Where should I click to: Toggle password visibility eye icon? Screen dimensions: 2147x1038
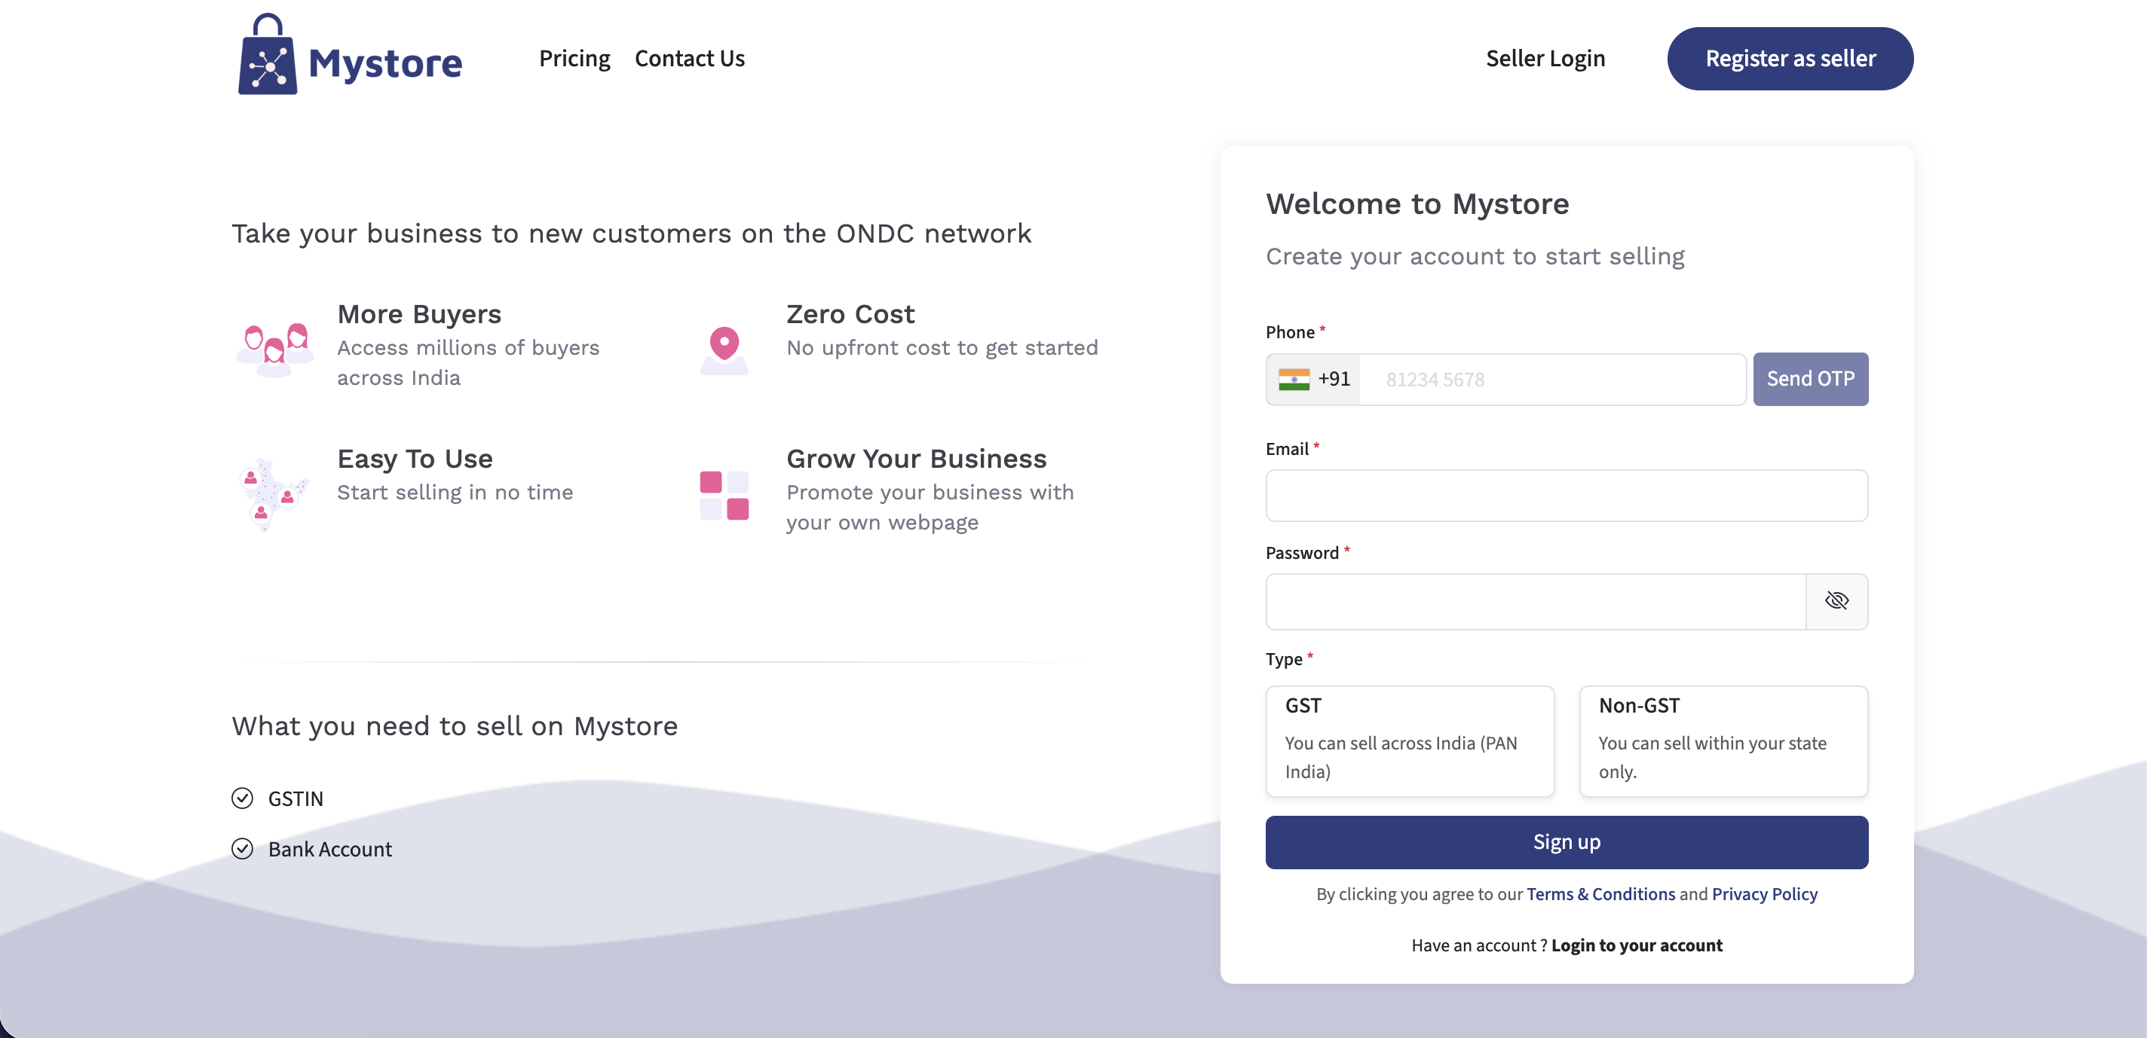click(x=1836, y=600)
